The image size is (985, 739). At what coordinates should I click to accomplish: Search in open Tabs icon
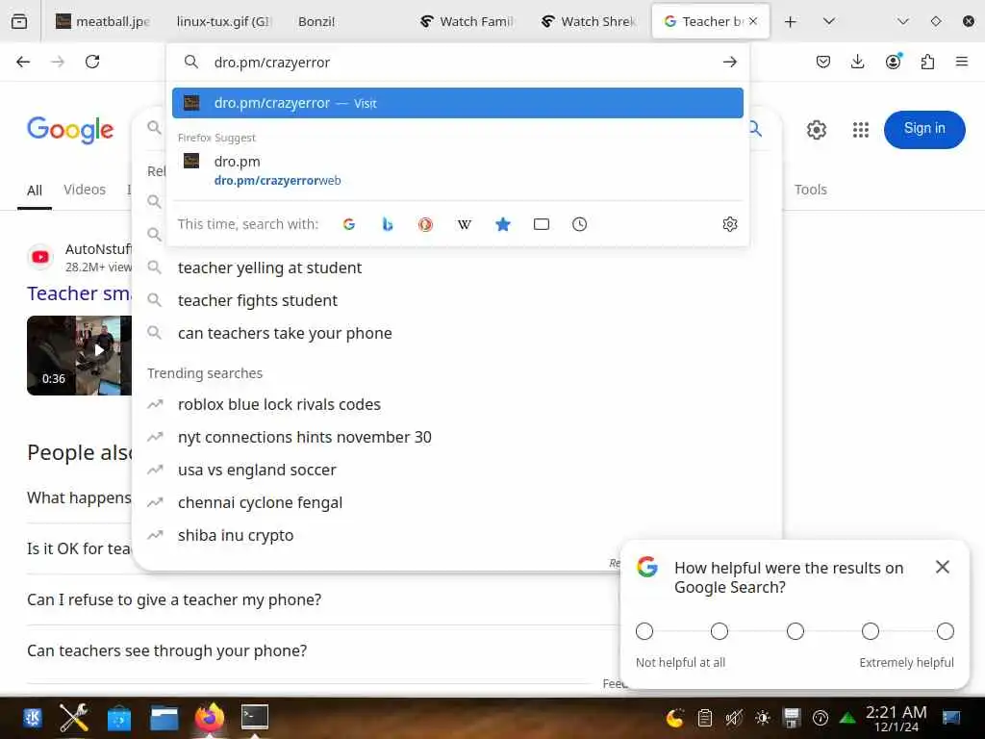[x=542, y=224]
